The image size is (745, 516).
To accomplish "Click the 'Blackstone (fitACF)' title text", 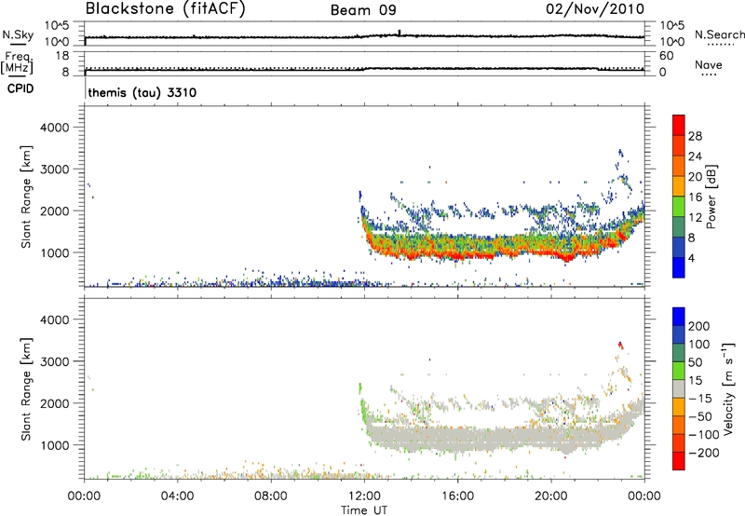I will pyautogui.click(x=165, y=8).
